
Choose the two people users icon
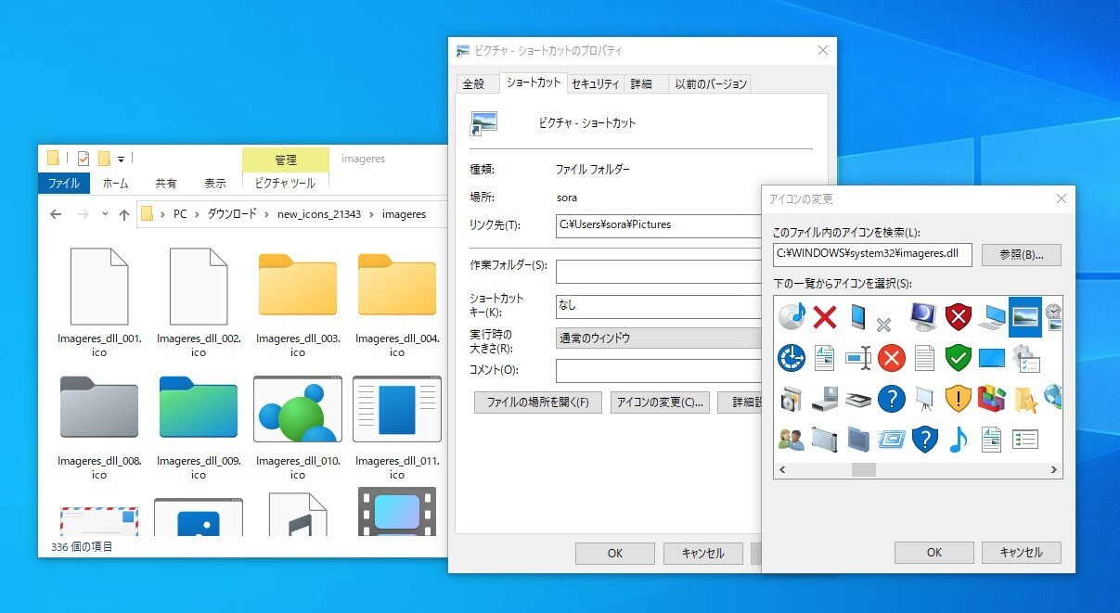point(792,439)
